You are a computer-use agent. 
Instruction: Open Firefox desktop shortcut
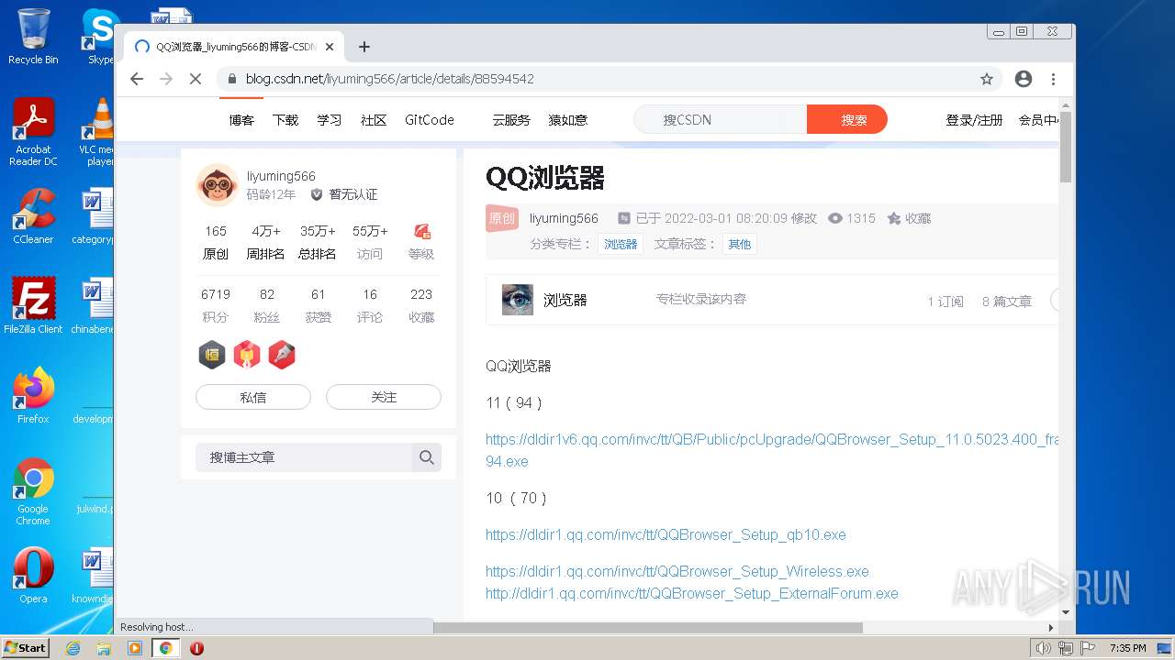[x=33, y=395]
